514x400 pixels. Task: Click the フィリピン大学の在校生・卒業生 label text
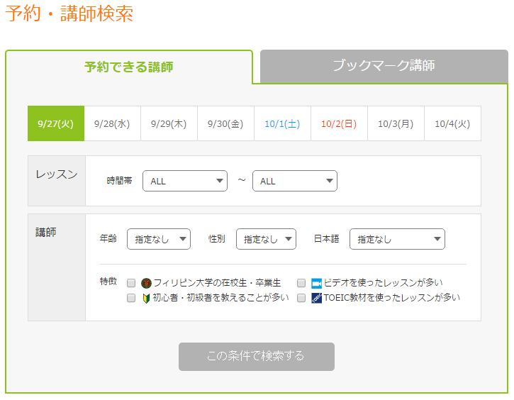click(218, 283)
